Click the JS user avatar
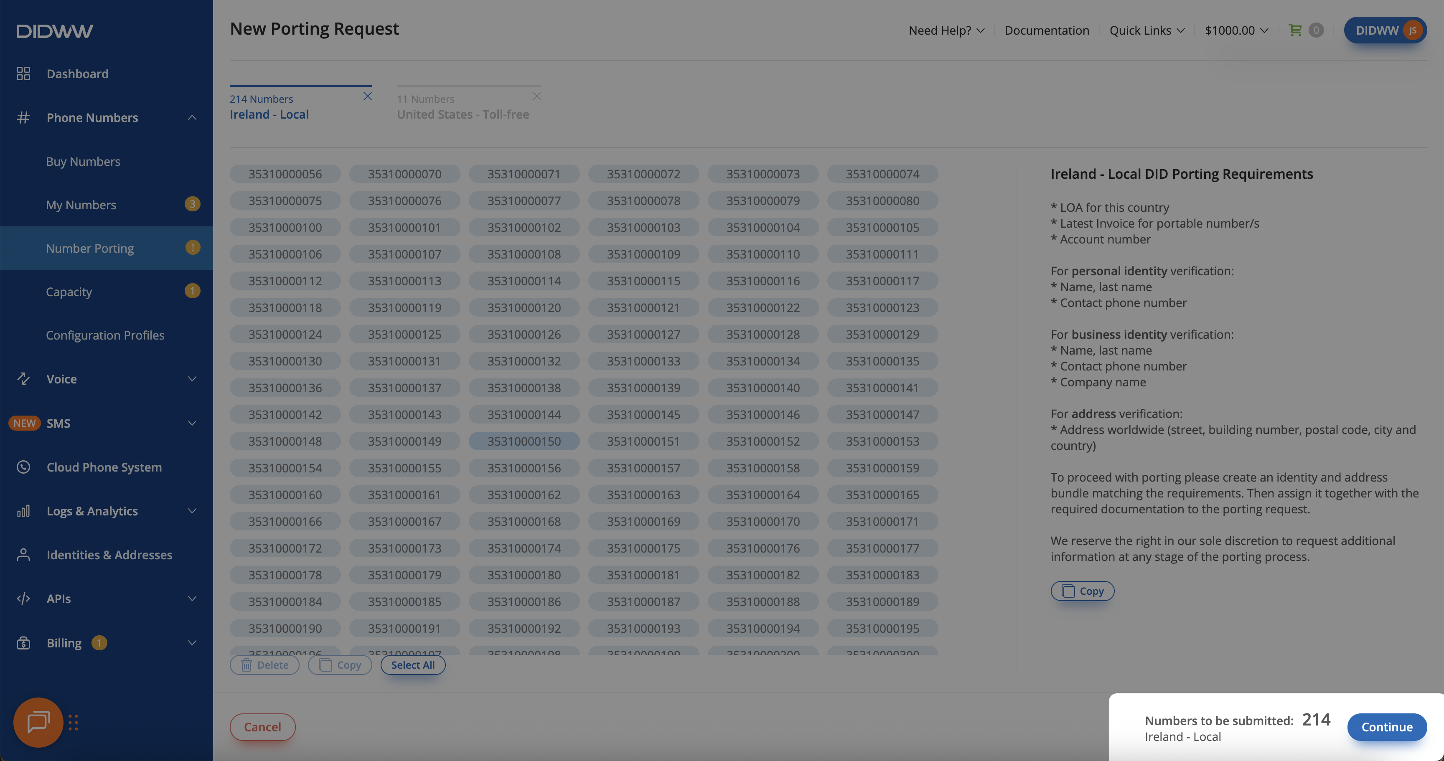The width and height of the screenshot is (1444, 761). 1412,30
